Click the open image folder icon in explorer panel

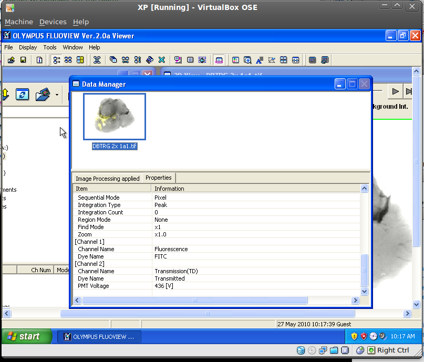pos(43,95)
